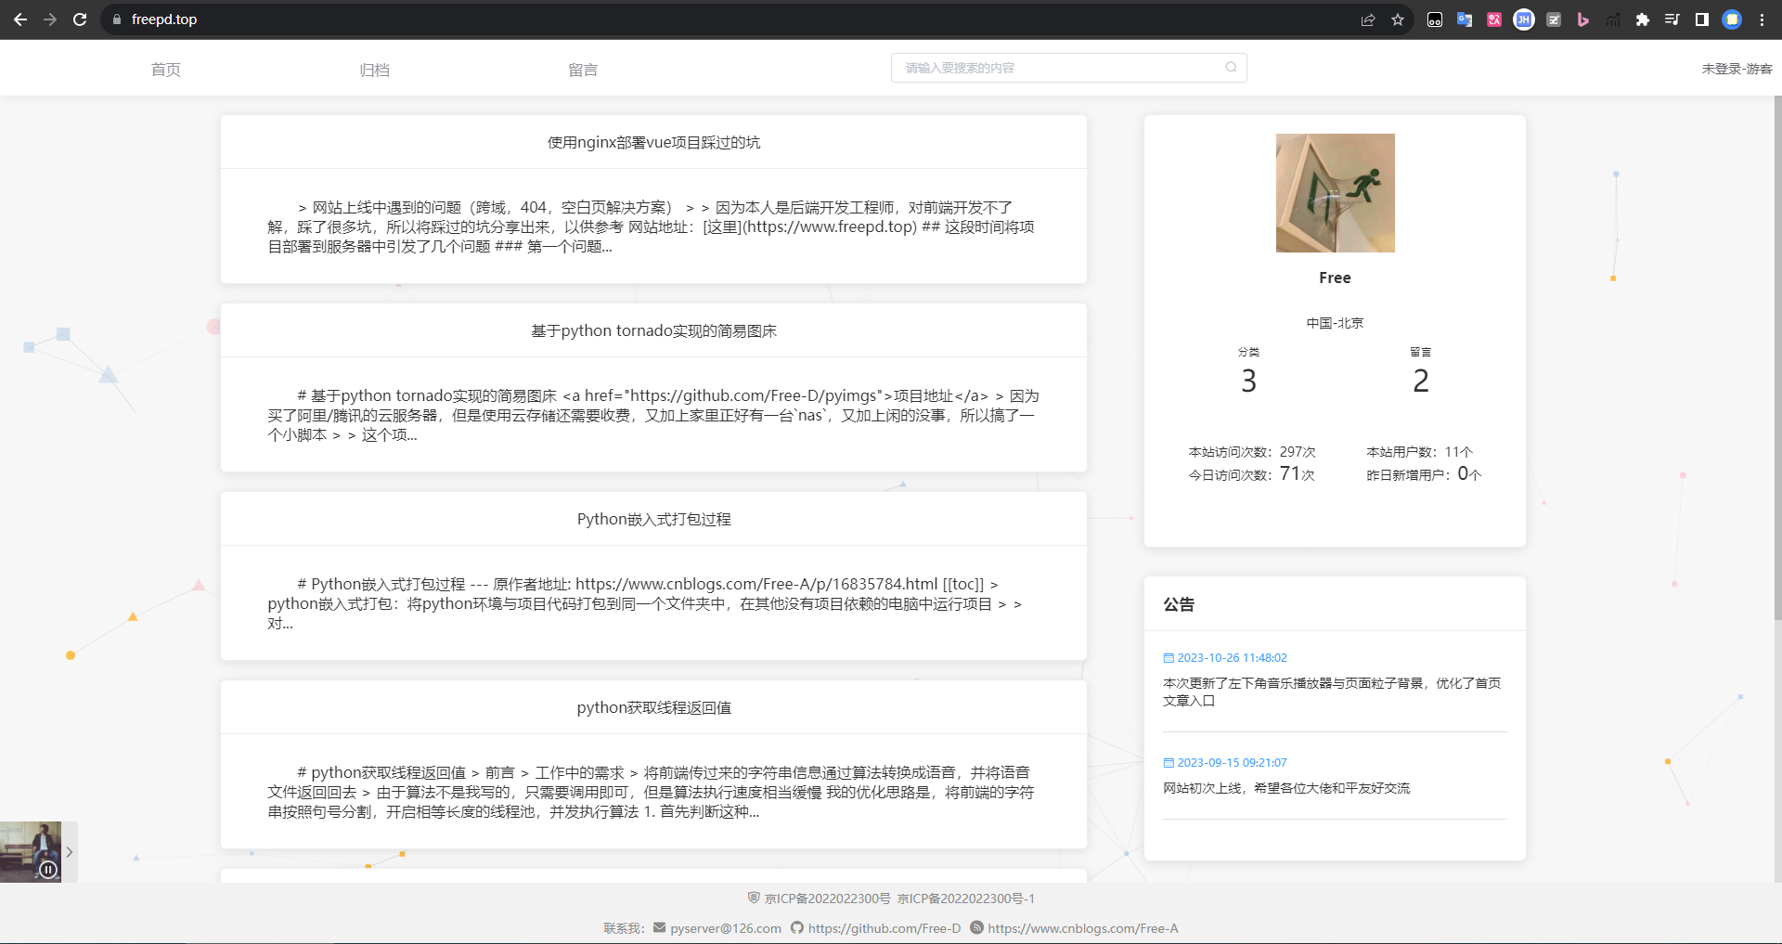Click the search magnifier icon

(x=1231, y=67)
